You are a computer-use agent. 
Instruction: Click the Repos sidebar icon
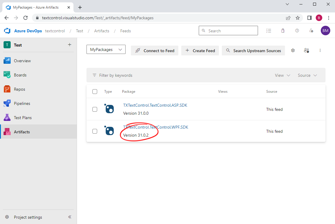click(x=7, y=89)
